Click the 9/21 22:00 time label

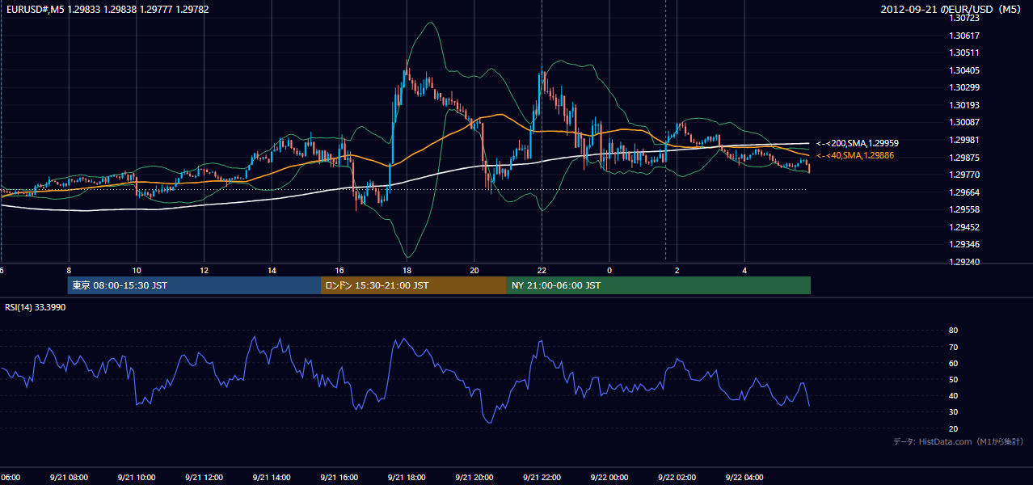542,478
